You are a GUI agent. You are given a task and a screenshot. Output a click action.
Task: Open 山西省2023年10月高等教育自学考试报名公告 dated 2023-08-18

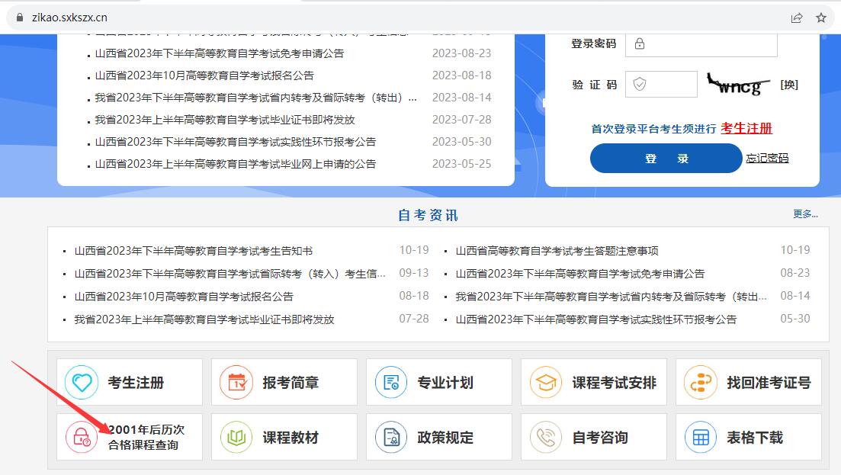click(204, 75)
